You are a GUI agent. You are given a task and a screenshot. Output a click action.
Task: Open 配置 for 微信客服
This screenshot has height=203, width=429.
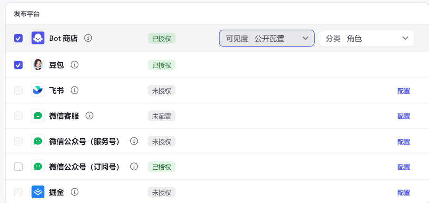click(404, 116)
